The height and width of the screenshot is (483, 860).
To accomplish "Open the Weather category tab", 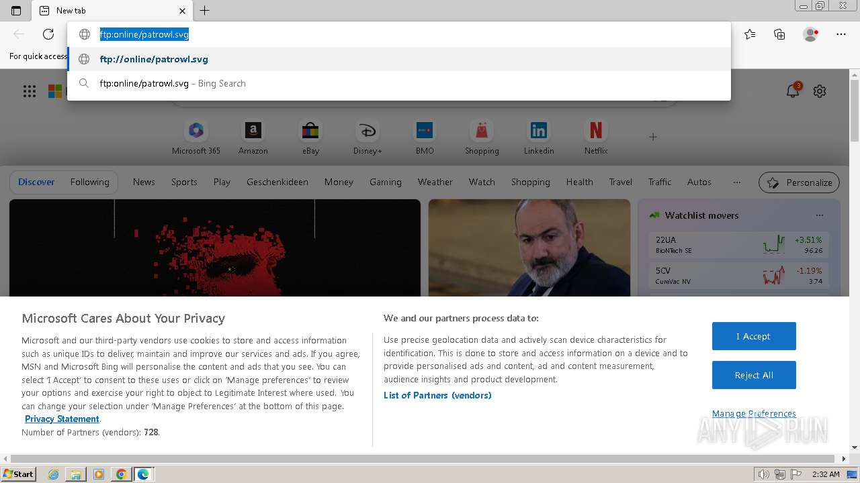I will tap(435, 182).
